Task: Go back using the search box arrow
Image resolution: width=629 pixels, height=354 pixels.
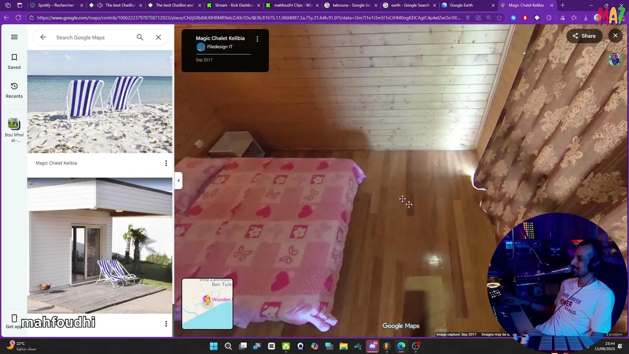Action: [x=43, y=37]
